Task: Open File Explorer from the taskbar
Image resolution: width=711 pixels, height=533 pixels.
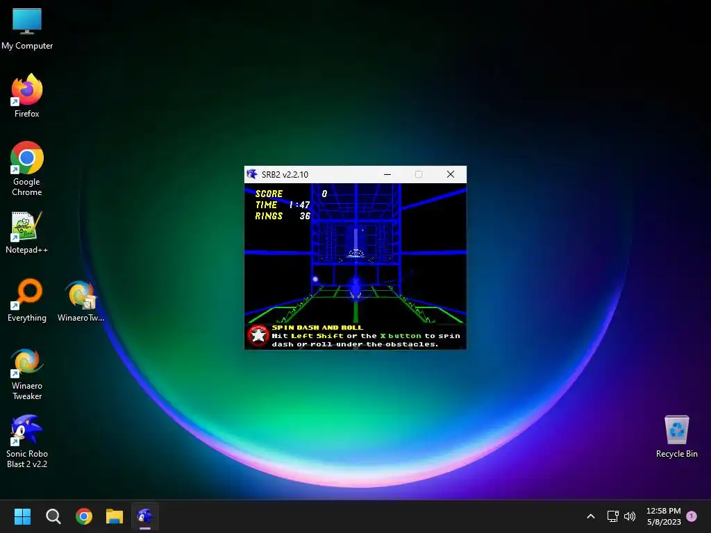Action: pyautogui.click(x=115, y=516)
